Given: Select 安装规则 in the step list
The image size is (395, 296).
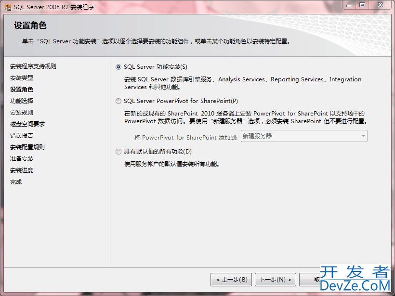Looking at the screenshot, I should click(22, 113).
